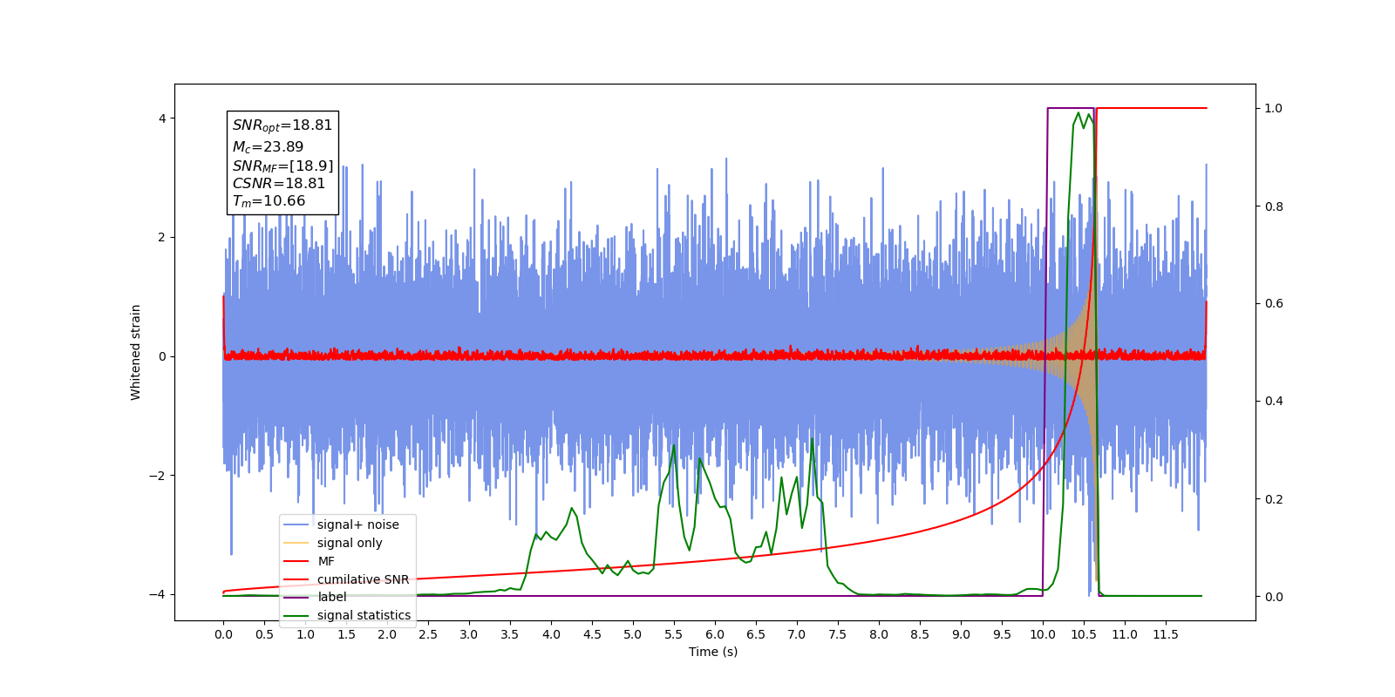
Task: Click the right y-axis tick label 0.8
Action: tap(1274, 206)
